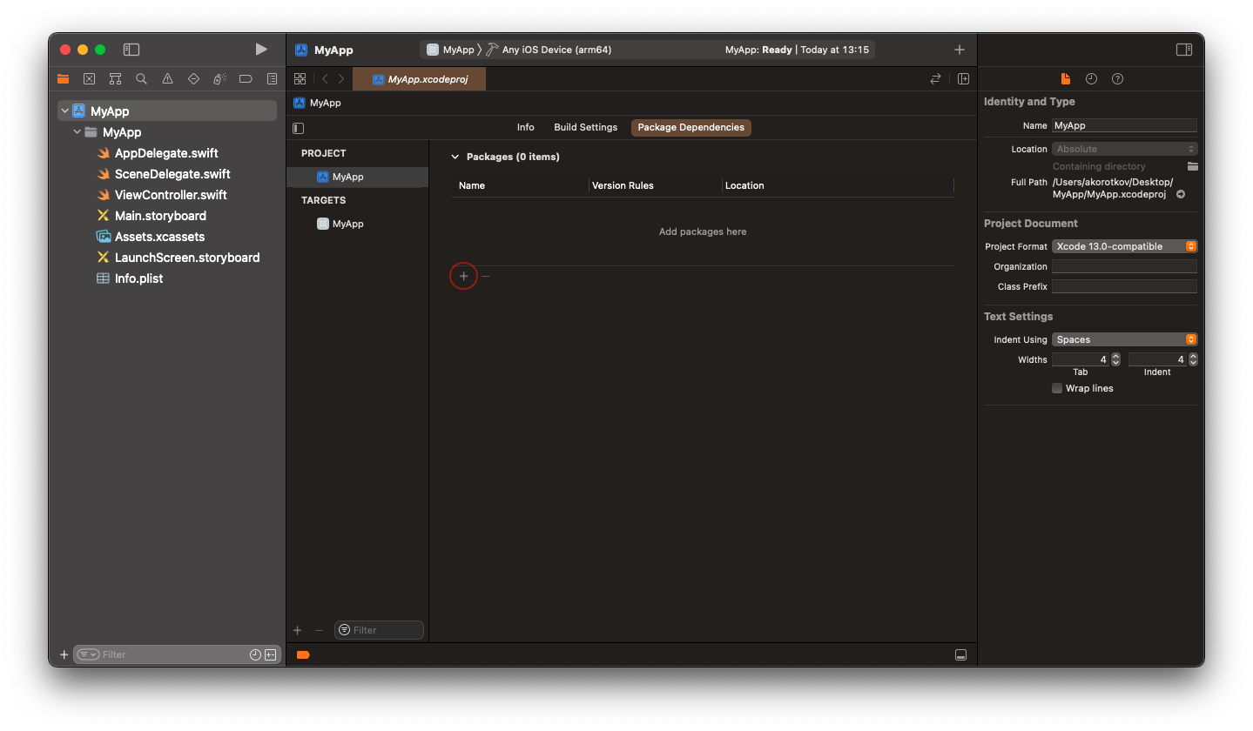This screenshot has width=1253, height=731.
Task: Open the Find navigator magnifier icon
Action: pos(141,78)
